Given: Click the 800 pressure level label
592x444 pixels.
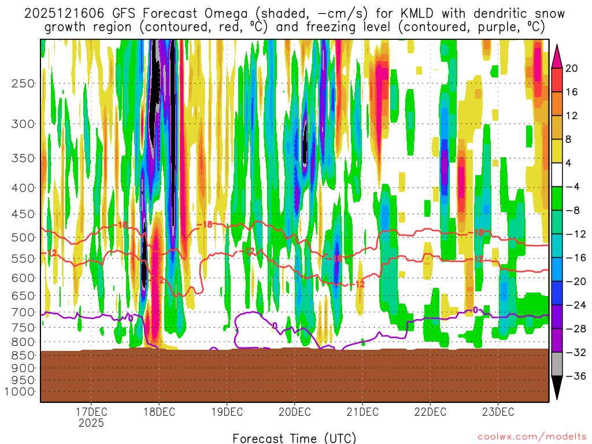Looking at the screenshot, I should 23,342.
